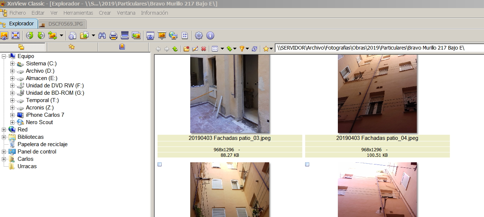The height and width of the screenshot is (217, 484).
Task: Open file Properties toolbar icon
Action: [73, 36]
